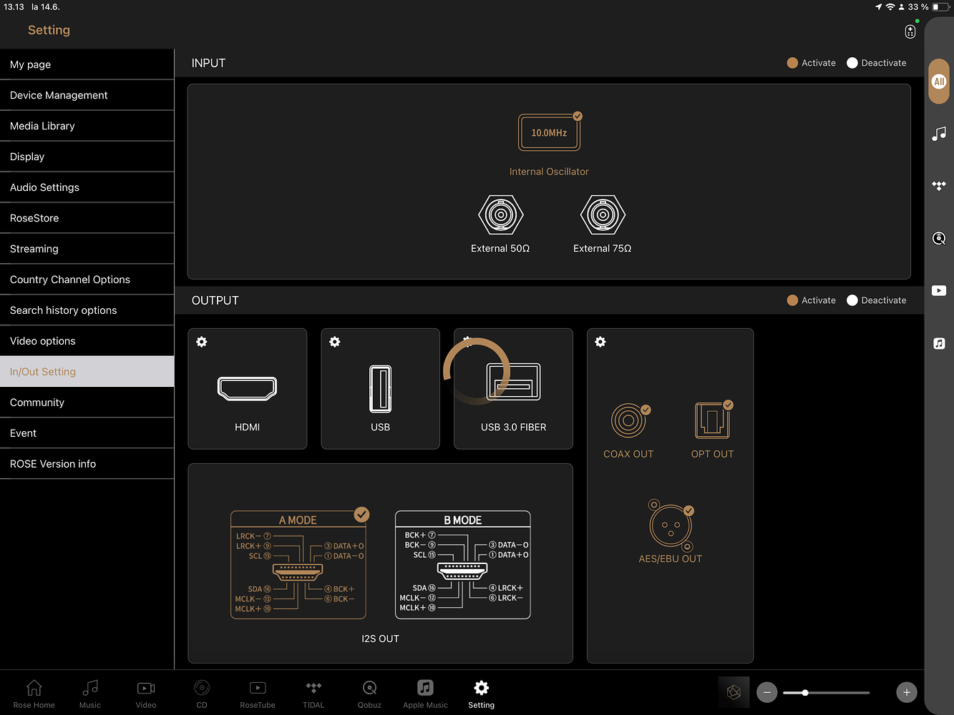
Task: Tap the Setting page title
Action: [x=49, y=30]
